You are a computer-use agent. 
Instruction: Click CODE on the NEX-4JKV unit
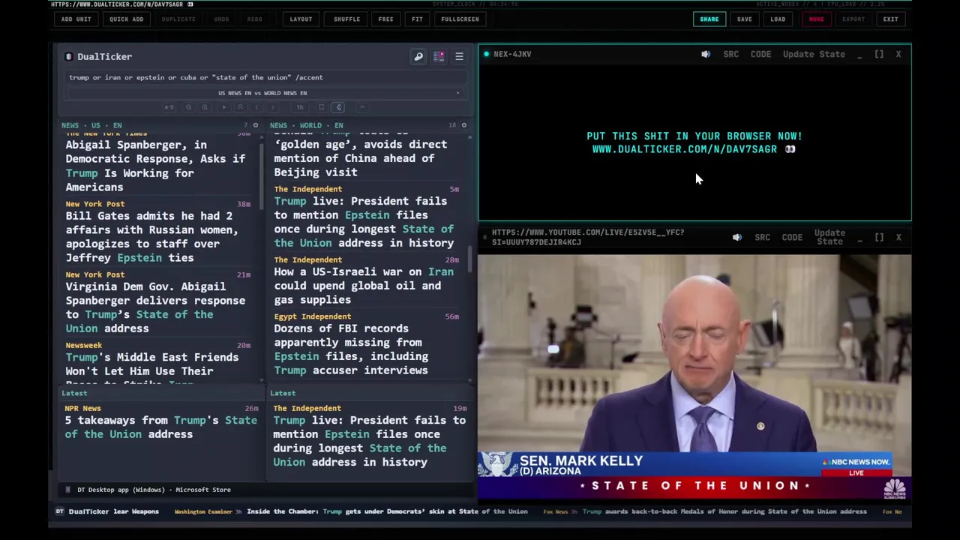coord(760,54)
